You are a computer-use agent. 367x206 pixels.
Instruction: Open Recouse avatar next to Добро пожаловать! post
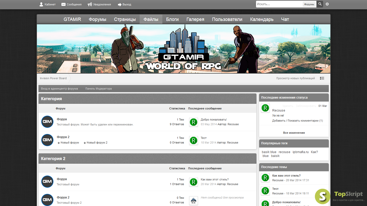point(194,122)
